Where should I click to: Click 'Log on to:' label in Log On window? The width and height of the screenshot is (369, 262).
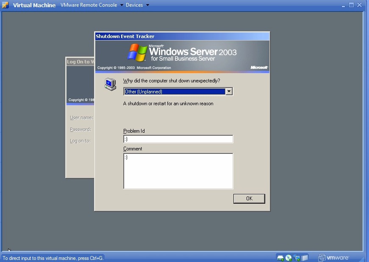coord(80,141)
